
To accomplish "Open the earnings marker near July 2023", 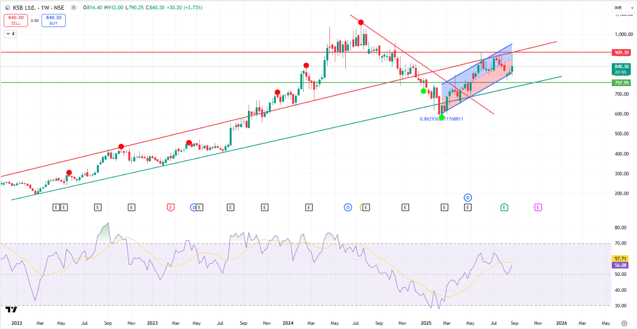I will (230, 207).
